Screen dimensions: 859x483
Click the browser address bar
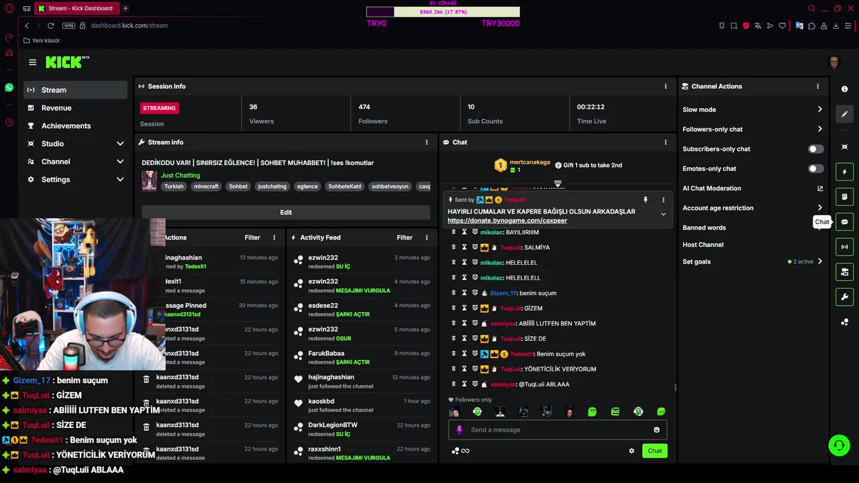point(130,25)
